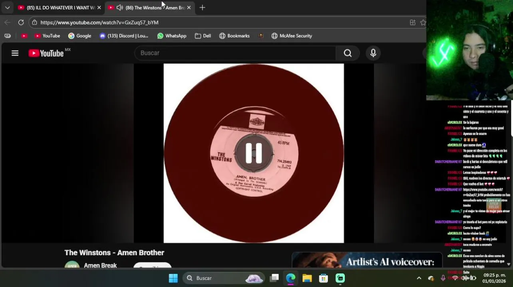The image size is (513, 287).
Task: Open File Explorer from the taskbar
Action: [x=307, y=278]
